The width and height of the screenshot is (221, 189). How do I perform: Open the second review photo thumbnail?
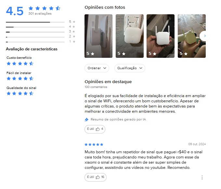coord(130,36)
